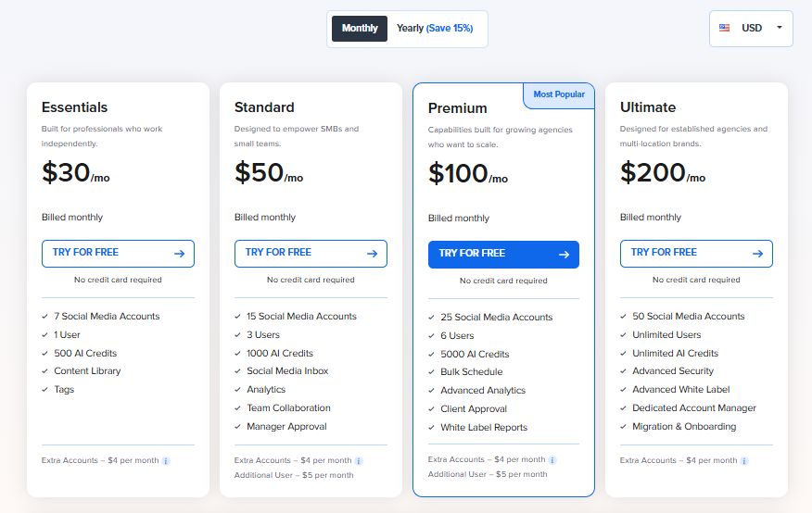
Task: Switch billing to Yearly (Save 15%)
Action: 435,29
